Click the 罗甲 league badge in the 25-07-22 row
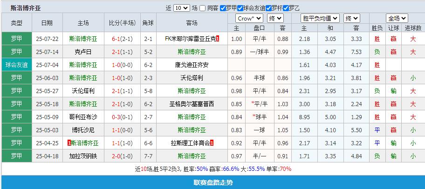Viewport: 425px width, 189px height. pos(17,39)
